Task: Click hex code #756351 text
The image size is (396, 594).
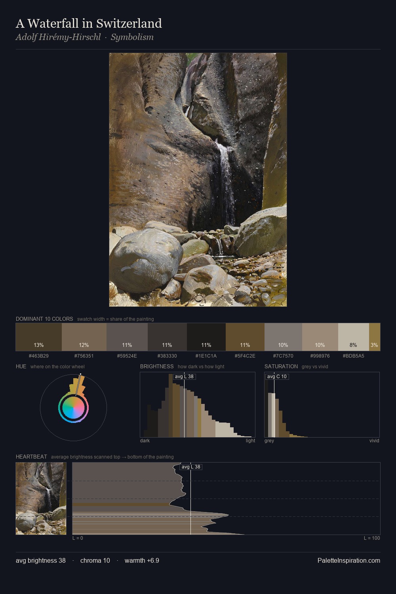Action: (84, 356)
